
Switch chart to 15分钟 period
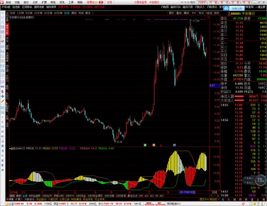click(x=38, y=13)
